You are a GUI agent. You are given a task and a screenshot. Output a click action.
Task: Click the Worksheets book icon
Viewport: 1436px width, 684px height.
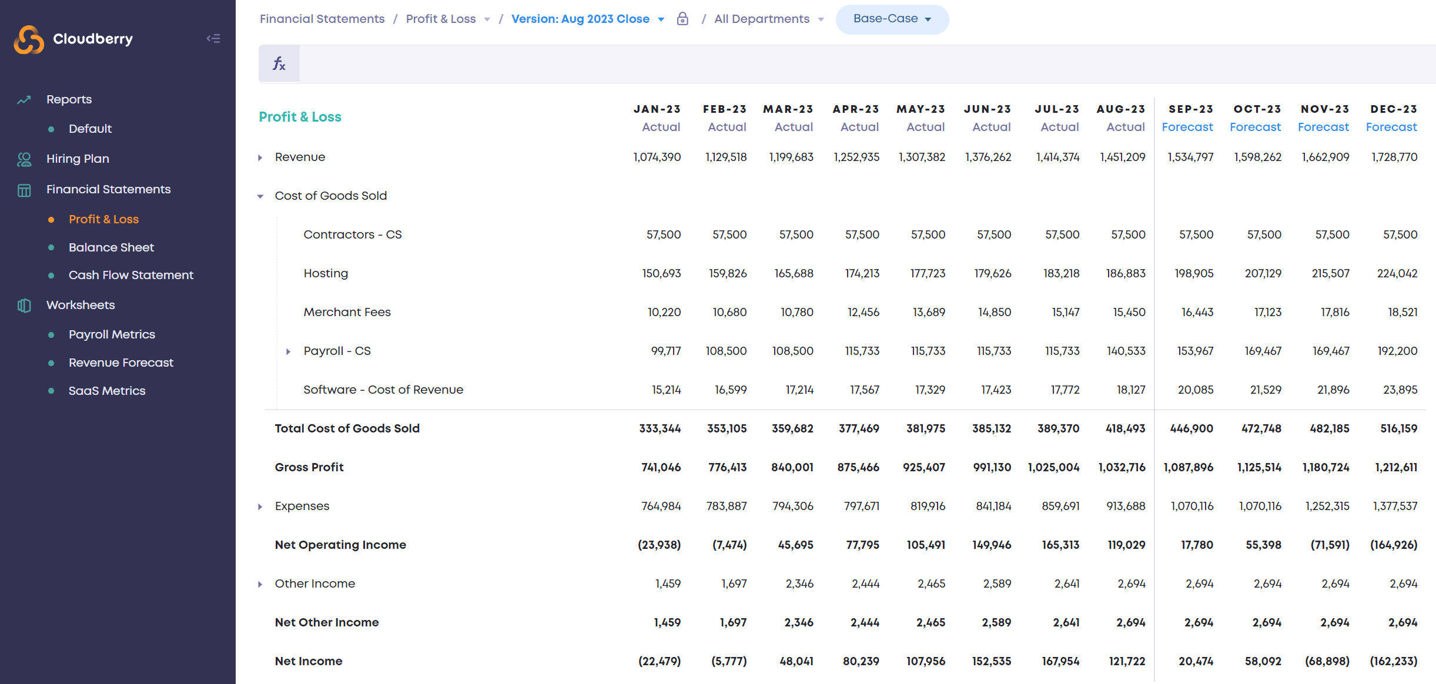point(24,306)
